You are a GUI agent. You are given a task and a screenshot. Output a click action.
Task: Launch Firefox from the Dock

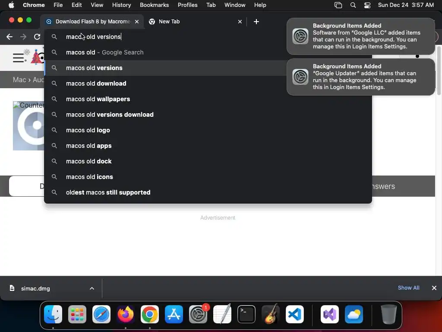point(126,314)
